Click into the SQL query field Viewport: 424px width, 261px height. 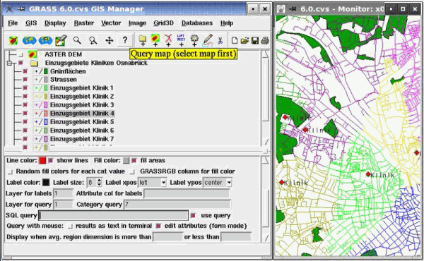114,215
